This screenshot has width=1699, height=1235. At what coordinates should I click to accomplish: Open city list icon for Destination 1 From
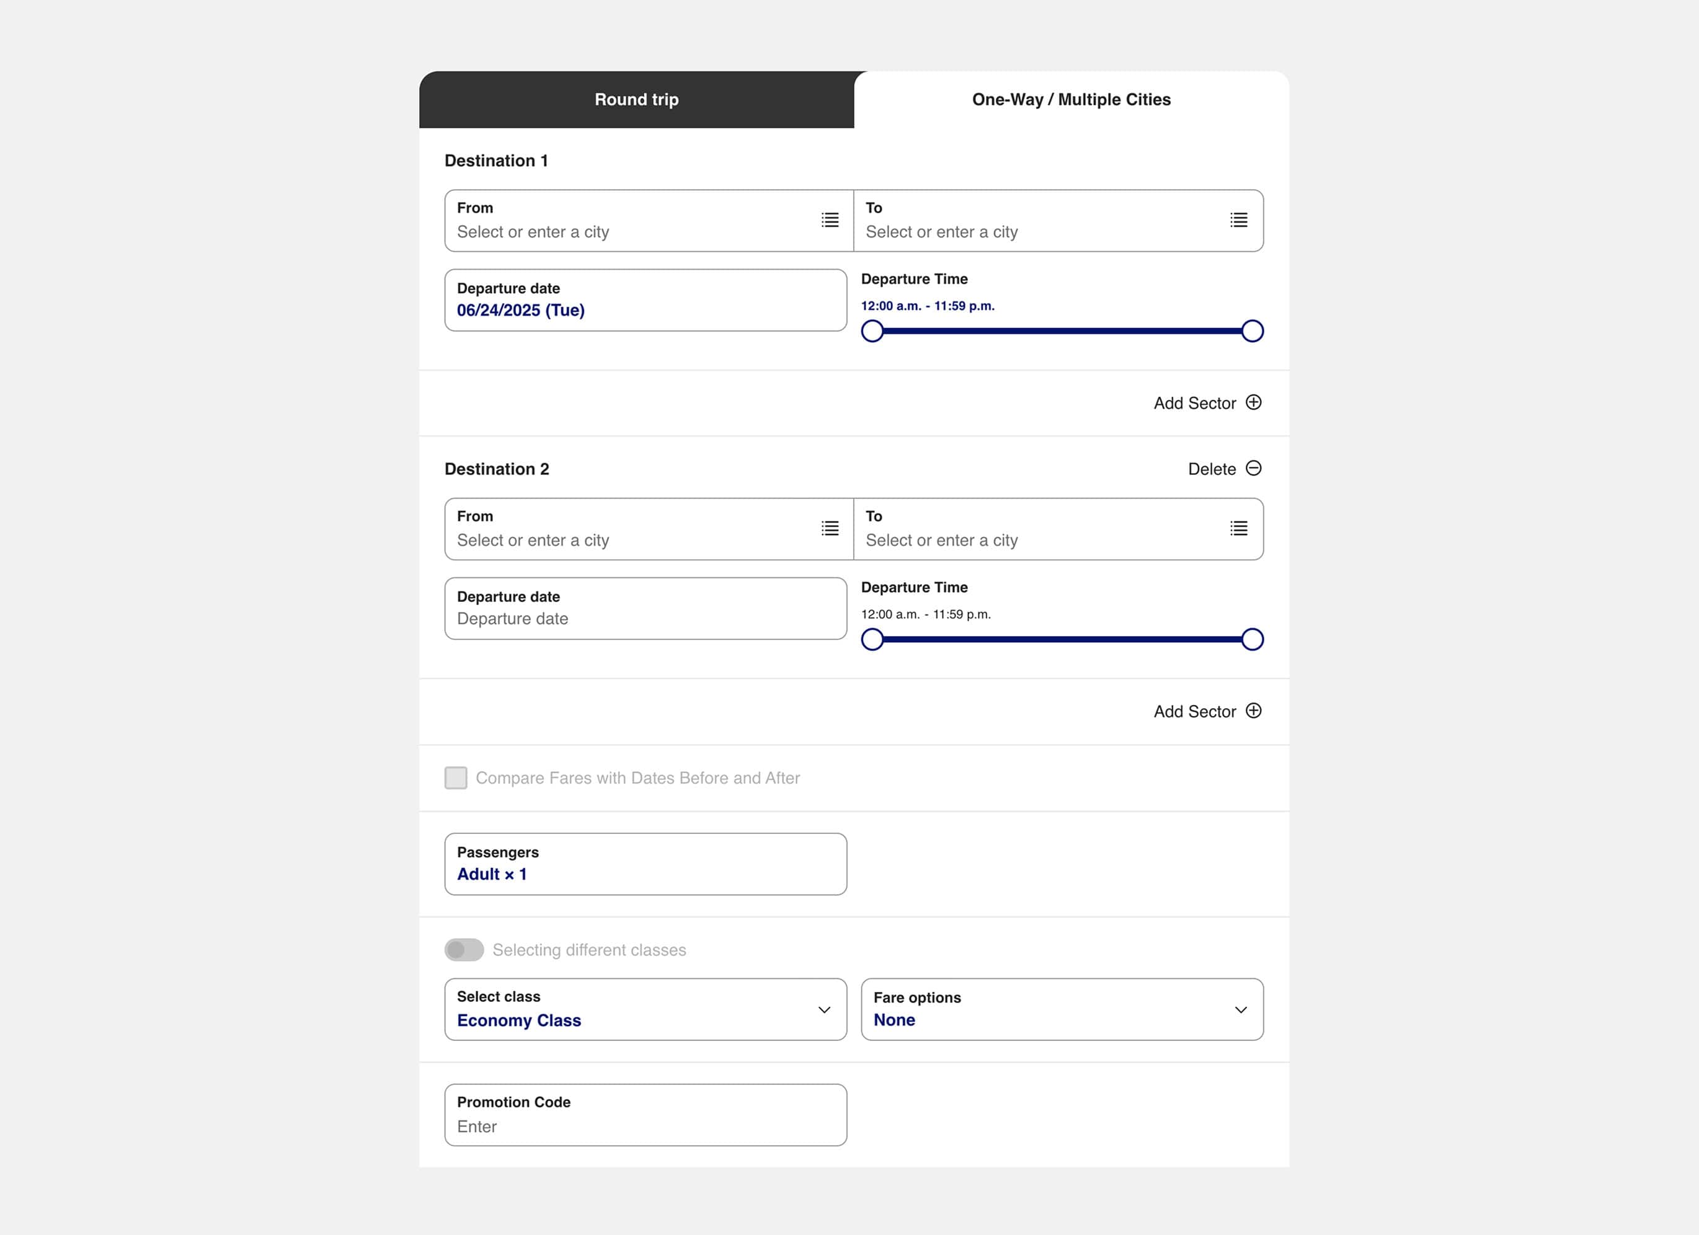tap(829, 220)
